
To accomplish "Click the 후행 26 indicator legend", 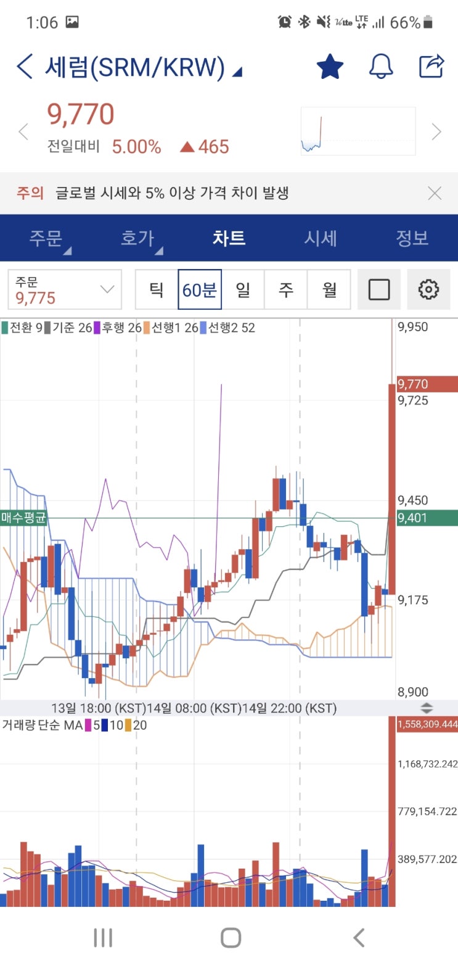I will pos(118,328).
